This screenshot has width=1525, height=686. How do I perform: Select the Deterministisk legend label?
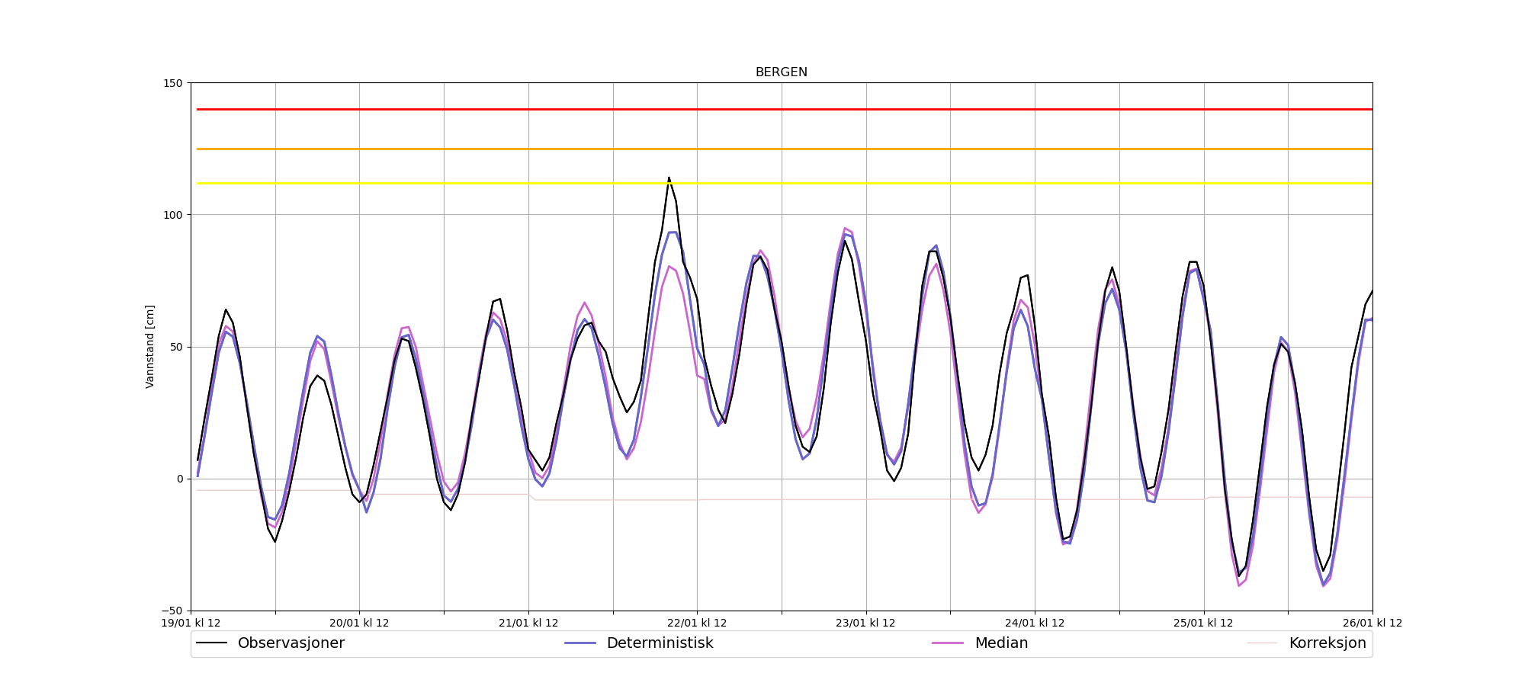(660, 643)
